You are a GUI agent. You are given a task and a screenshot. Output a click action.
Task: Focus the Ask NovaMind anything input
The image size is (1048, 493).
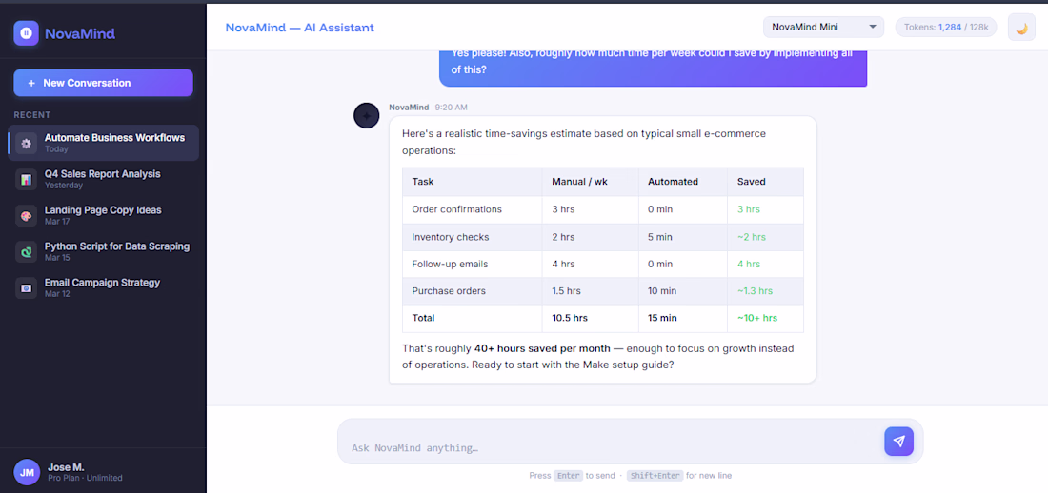[610, 447]
